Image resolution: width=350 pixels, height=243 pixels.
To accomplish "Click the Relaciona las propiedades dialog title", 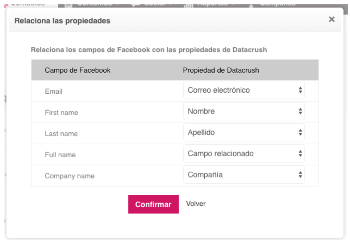I will [x=62, y=21].
